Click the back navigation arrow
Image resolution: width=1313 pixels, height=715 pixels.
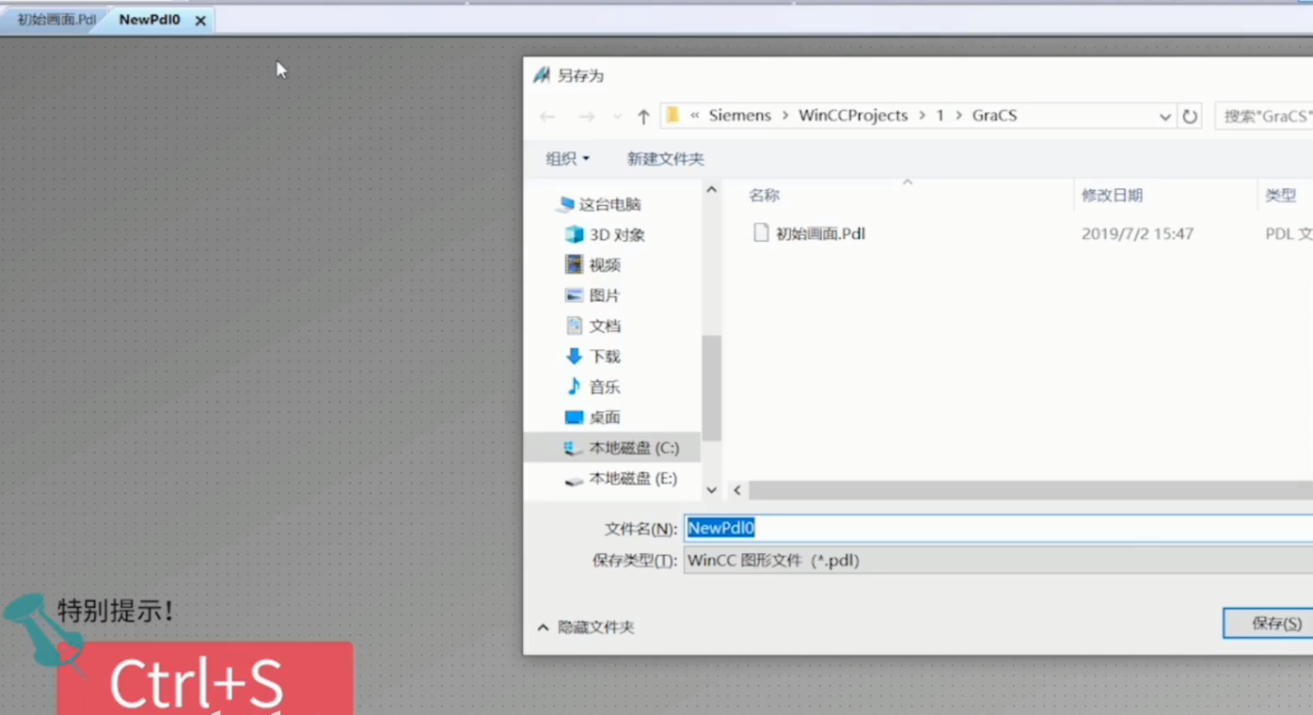pyautogui.click(x=547, y=115)
